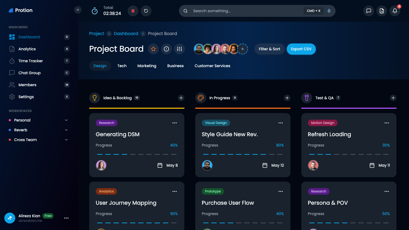This screenshot has width=409, height=230.
Task: Open the chat messages icon in header
Action: tap(369, 11)
